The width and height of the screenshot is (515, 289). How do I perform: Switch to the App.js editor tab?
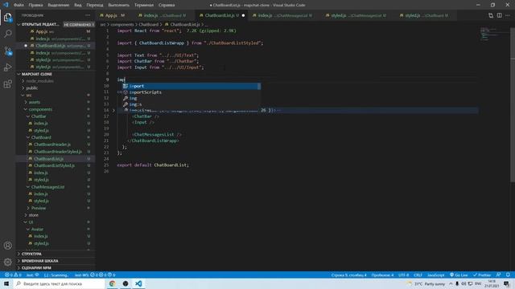point(112,15)
